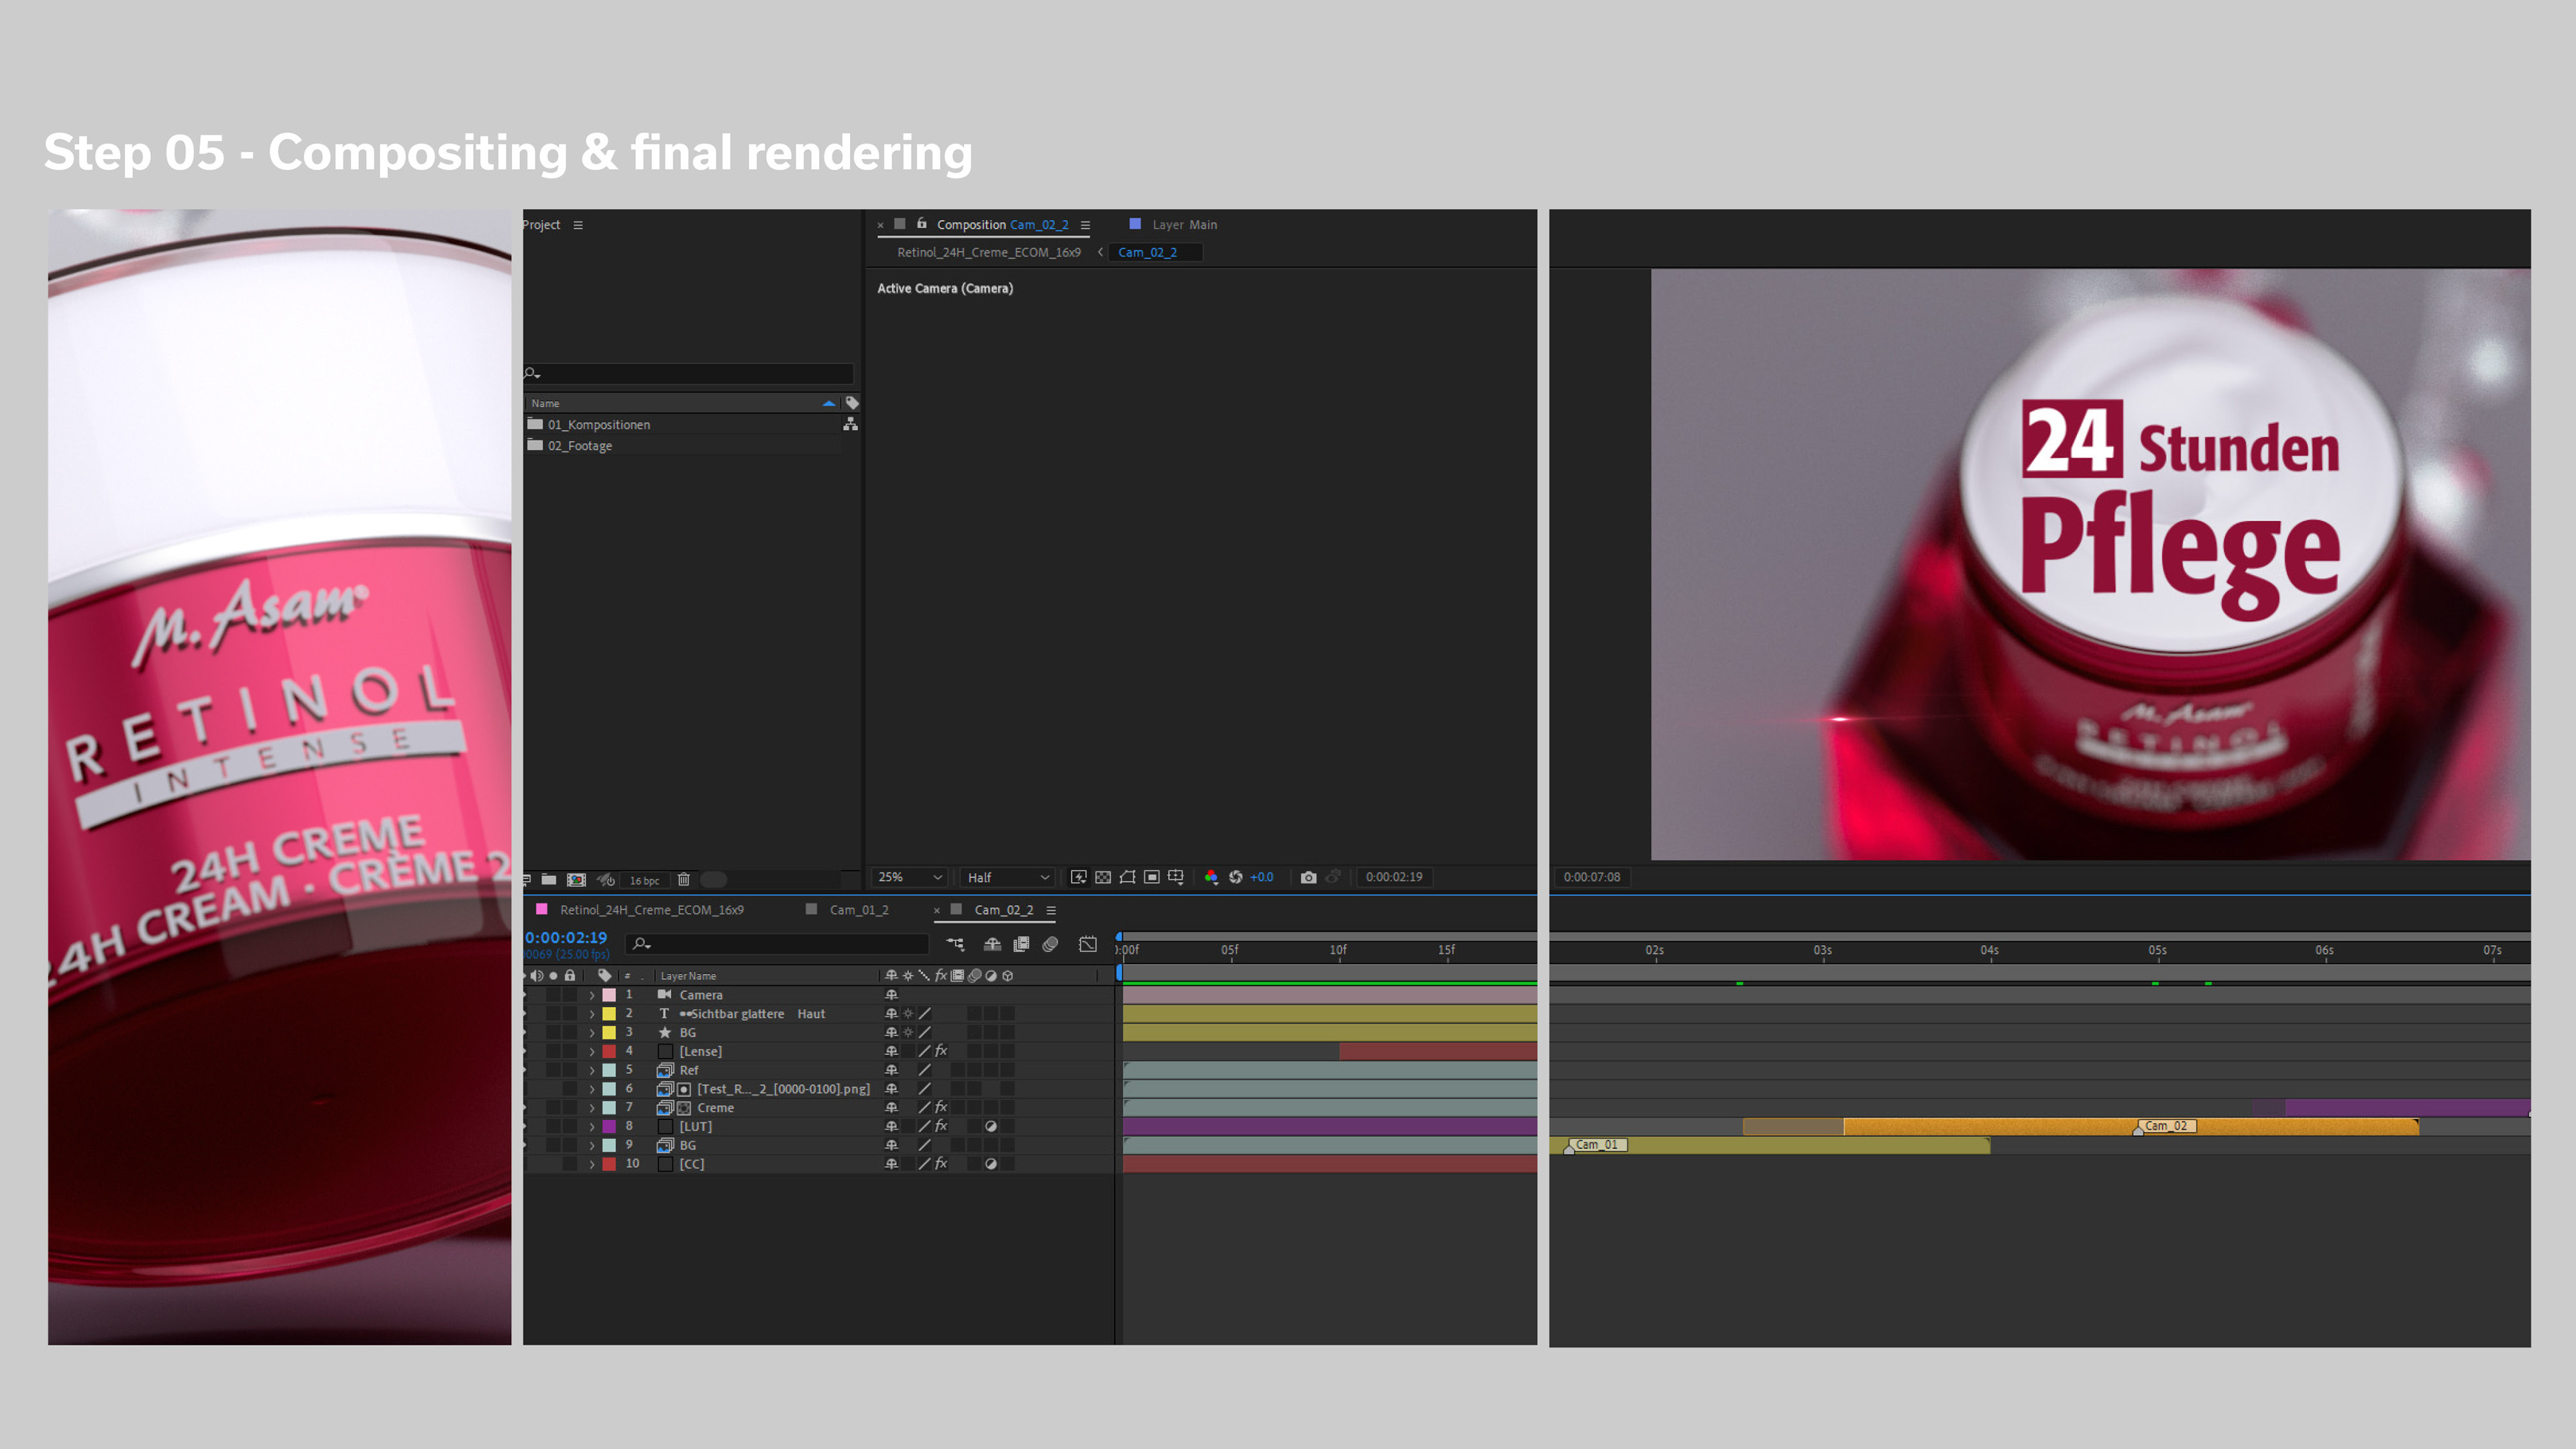Open the Cam_02_2 timeline panel menu
Image resolution: width=2576 pixels, height=1449 pixels.
click(x=1051, y=910)
